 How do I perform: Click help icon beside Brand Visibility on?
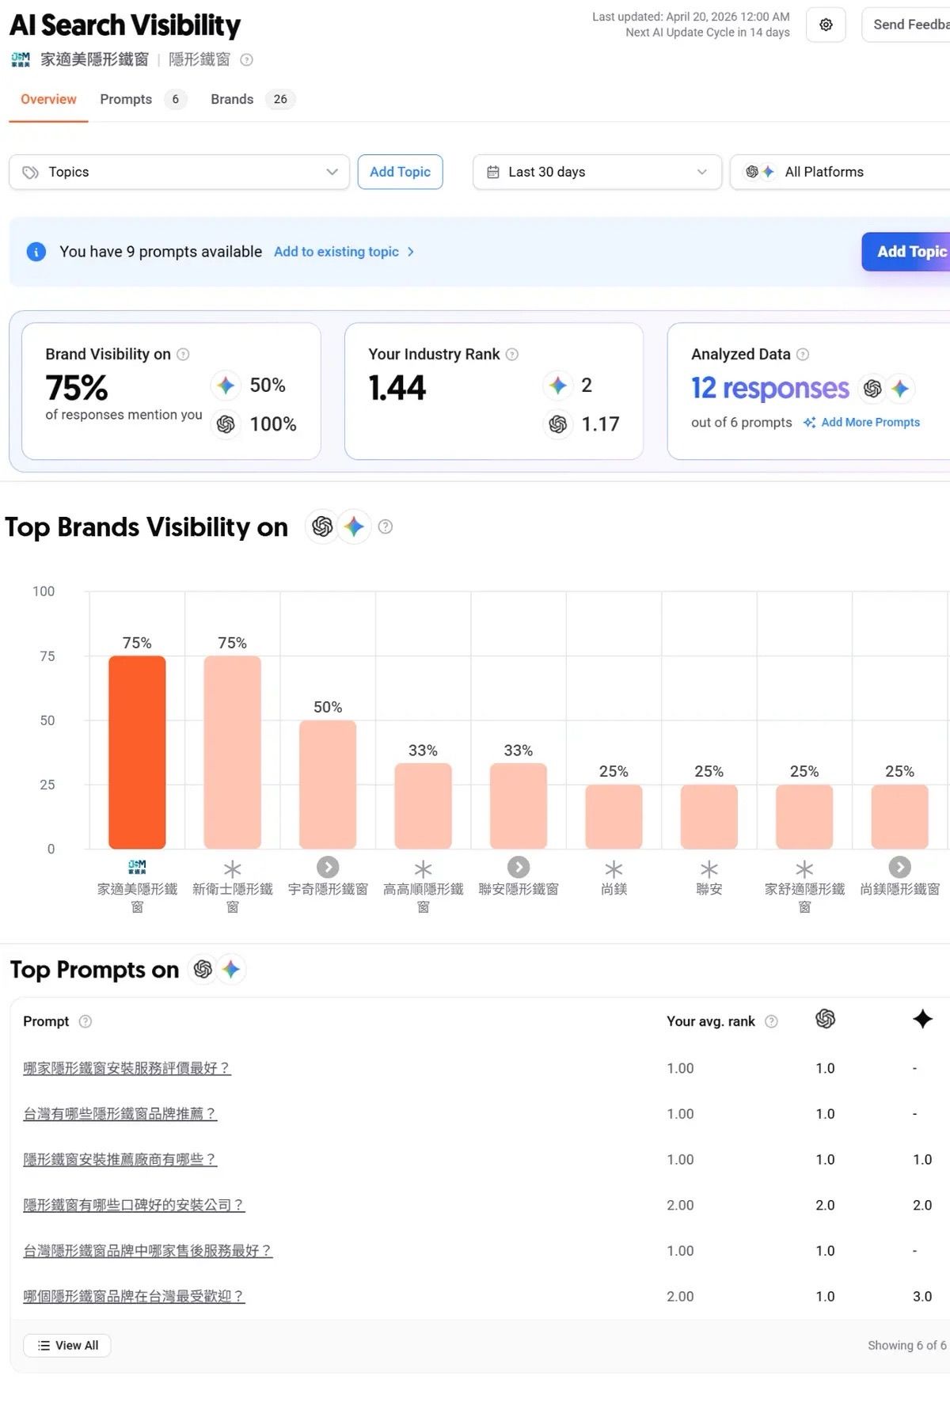tap(183, 354)
